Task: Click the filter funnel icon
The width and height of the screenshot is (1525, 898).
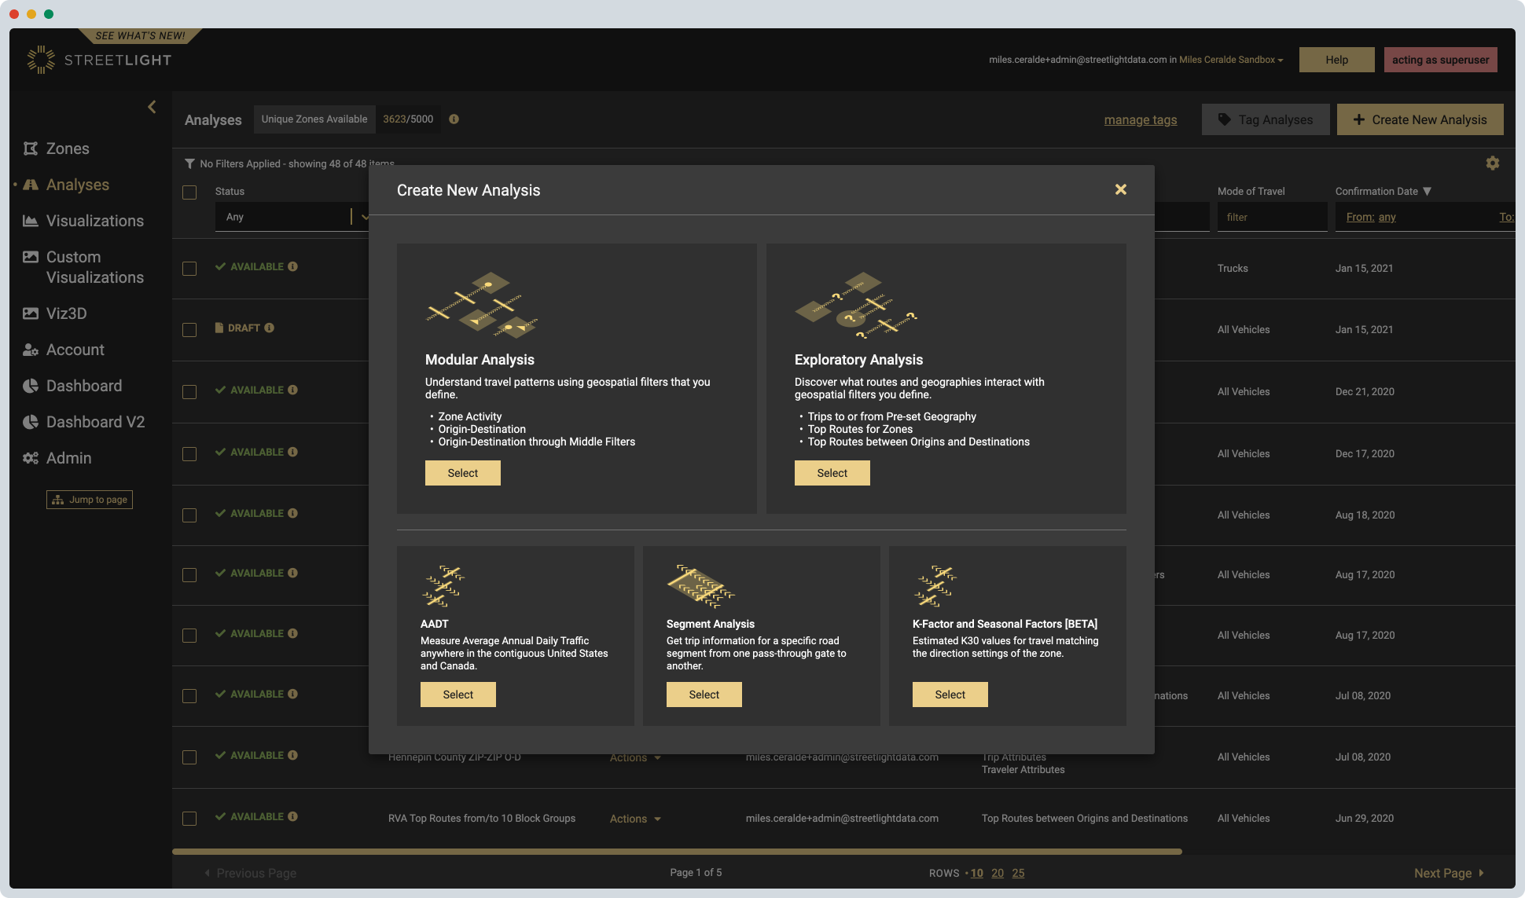Action: pos(189,163)
